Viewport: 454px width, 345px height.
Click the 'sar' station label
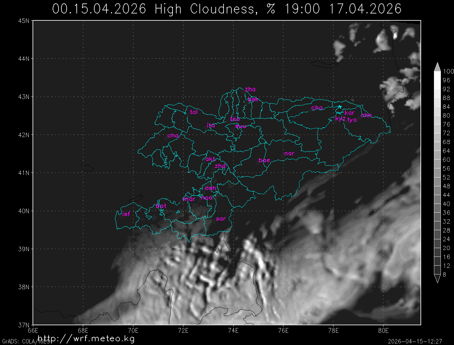[x=221, y=219]
